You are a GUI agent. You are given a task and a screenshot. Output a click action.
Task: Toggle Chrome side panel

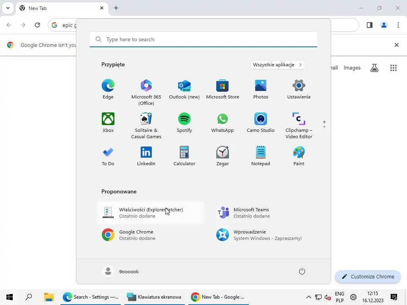click(370, 25)
